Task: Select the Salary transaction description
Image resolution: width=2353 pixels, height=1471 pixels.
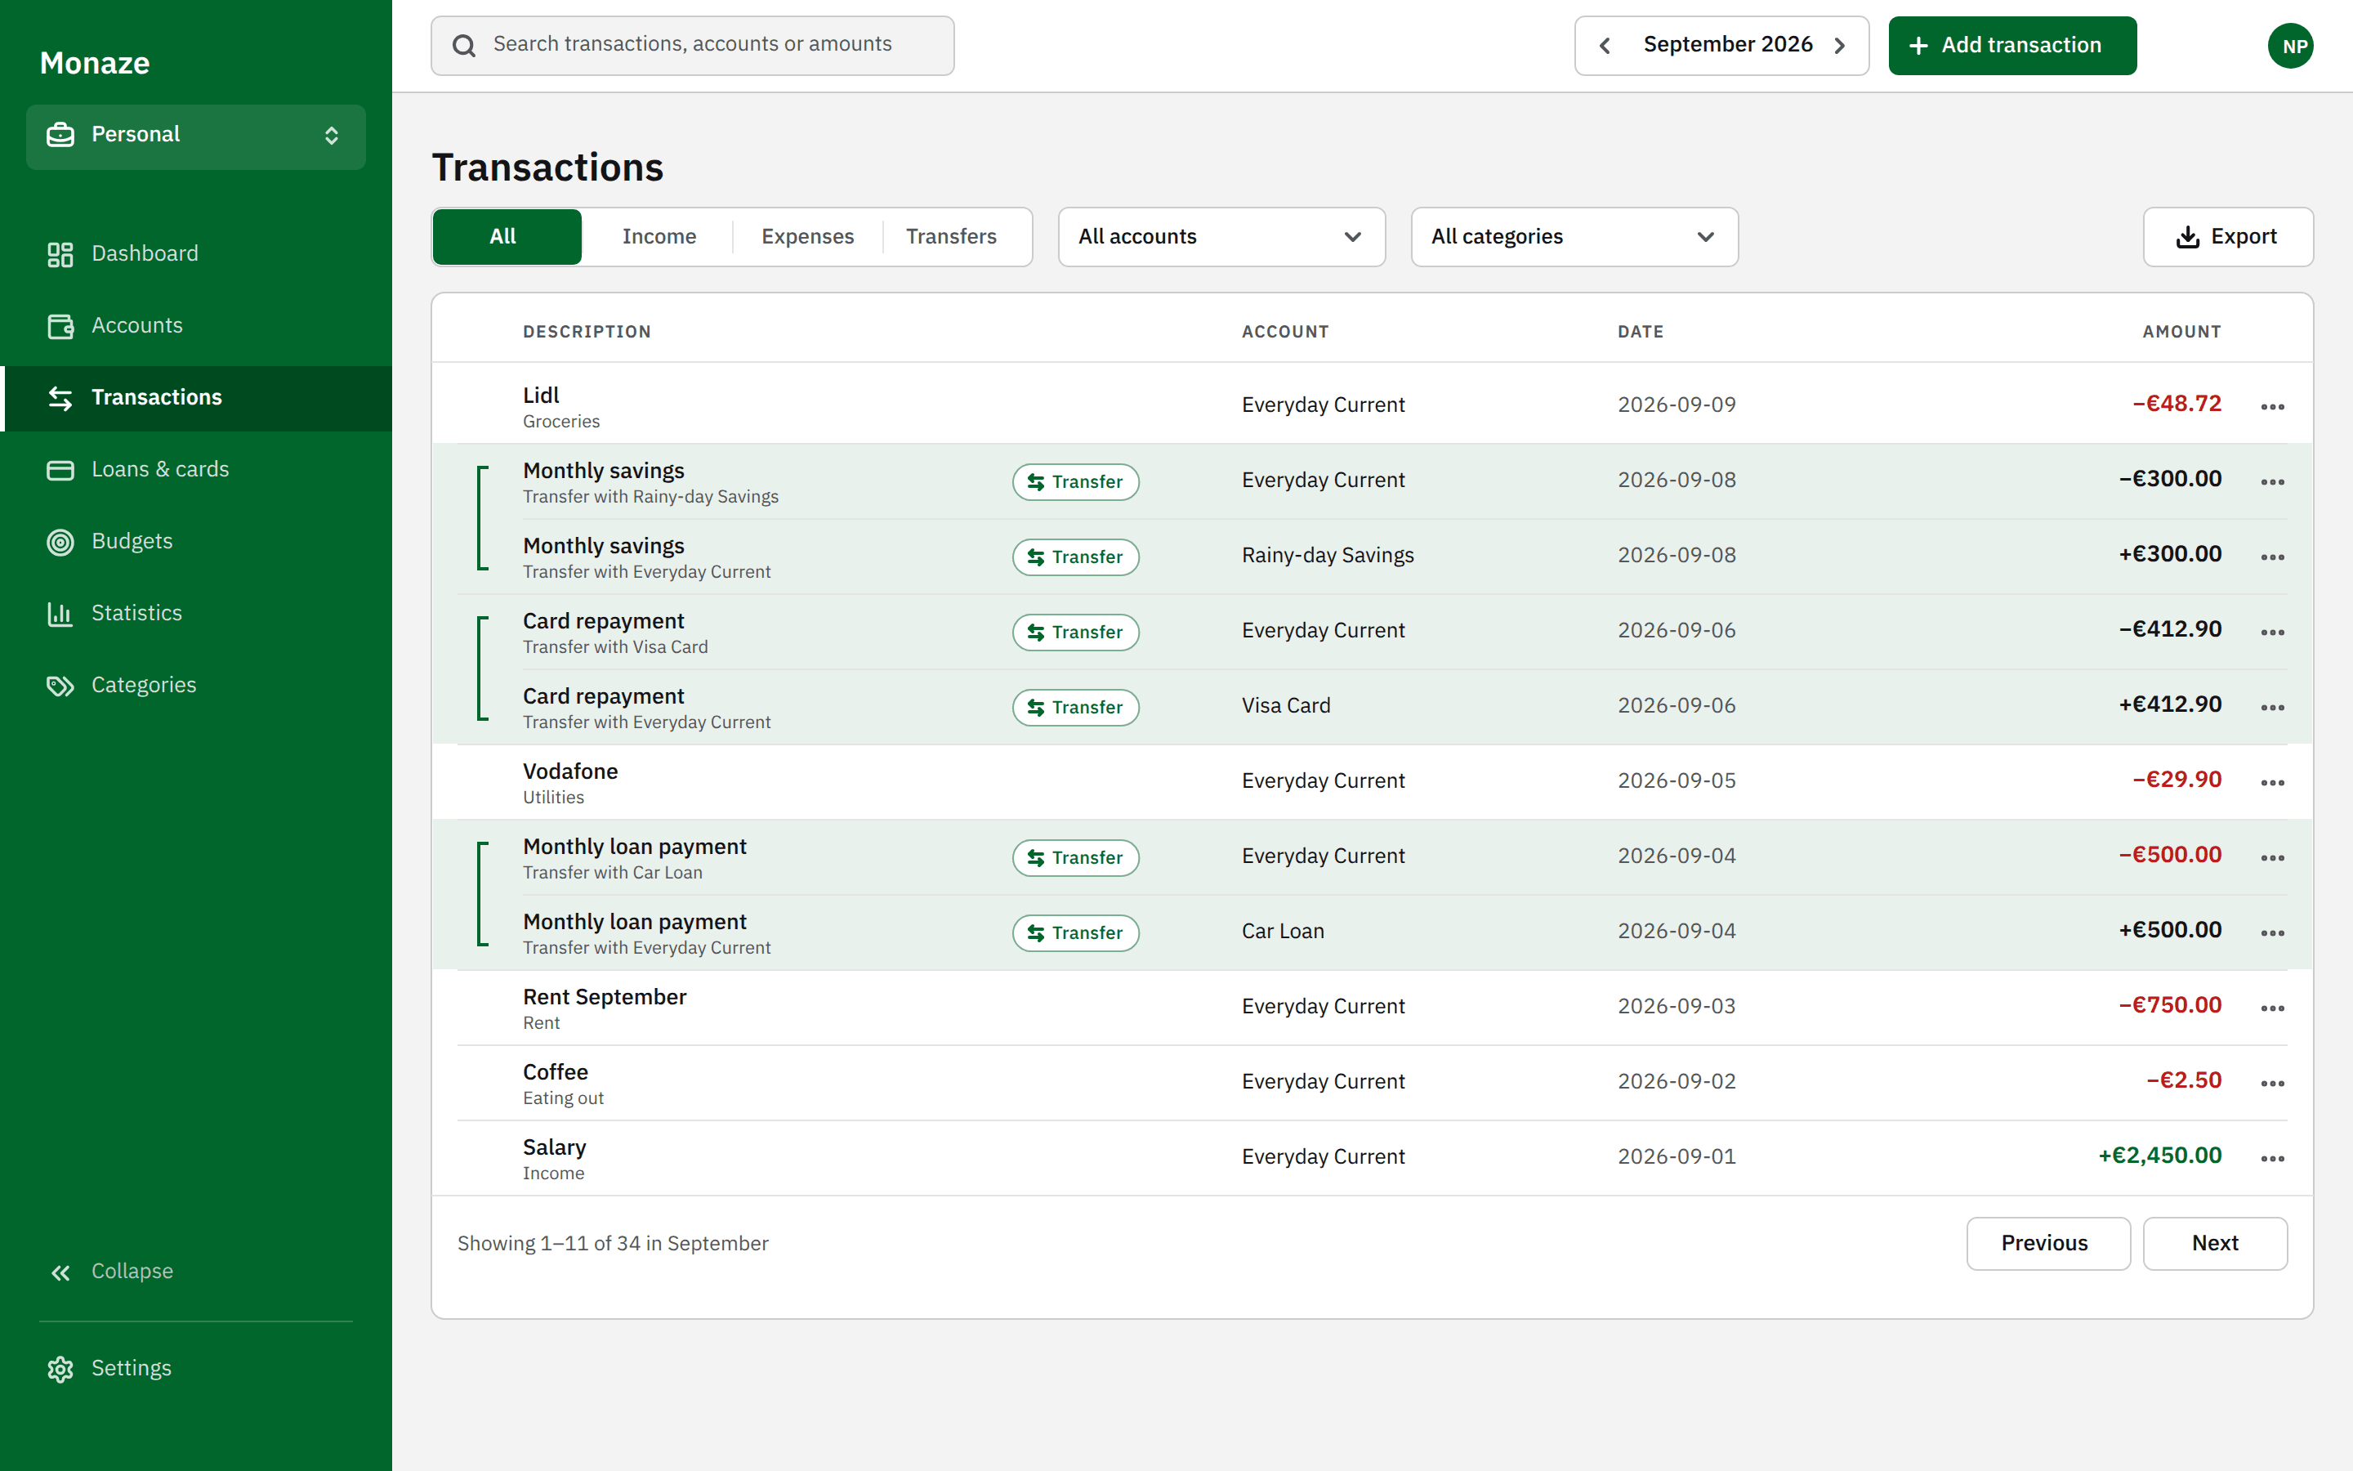Action: [x=554, y=1147]
